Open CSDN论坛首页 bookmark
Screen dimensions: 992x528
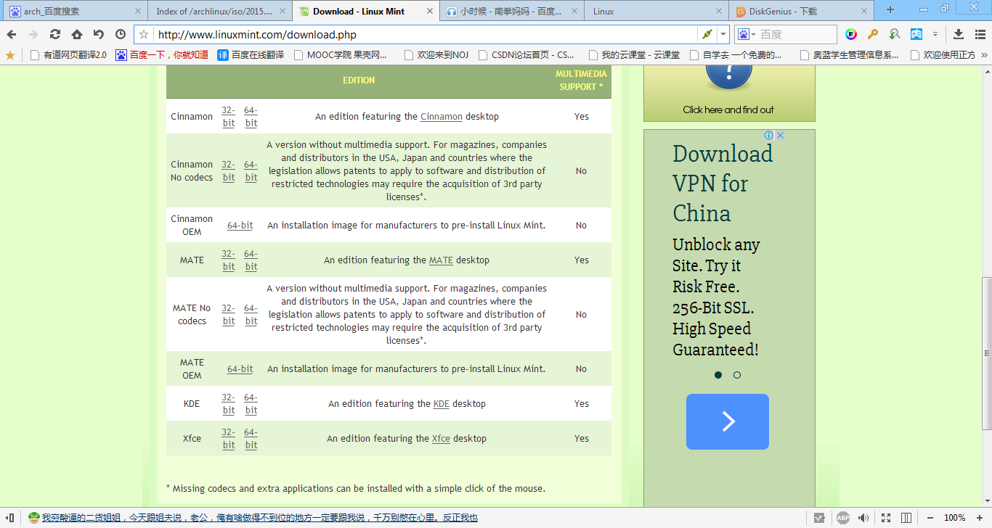tap(527, 54)
